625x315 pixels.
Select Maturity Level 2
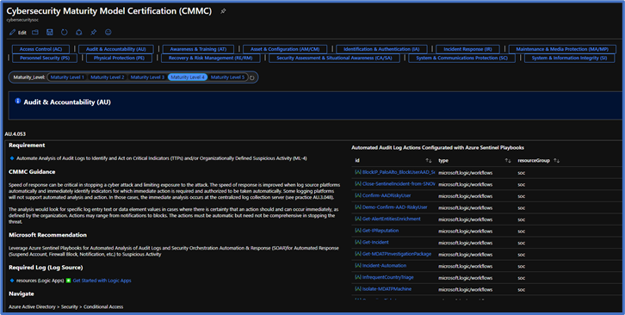pyautogui.click(x=108, y=77)
